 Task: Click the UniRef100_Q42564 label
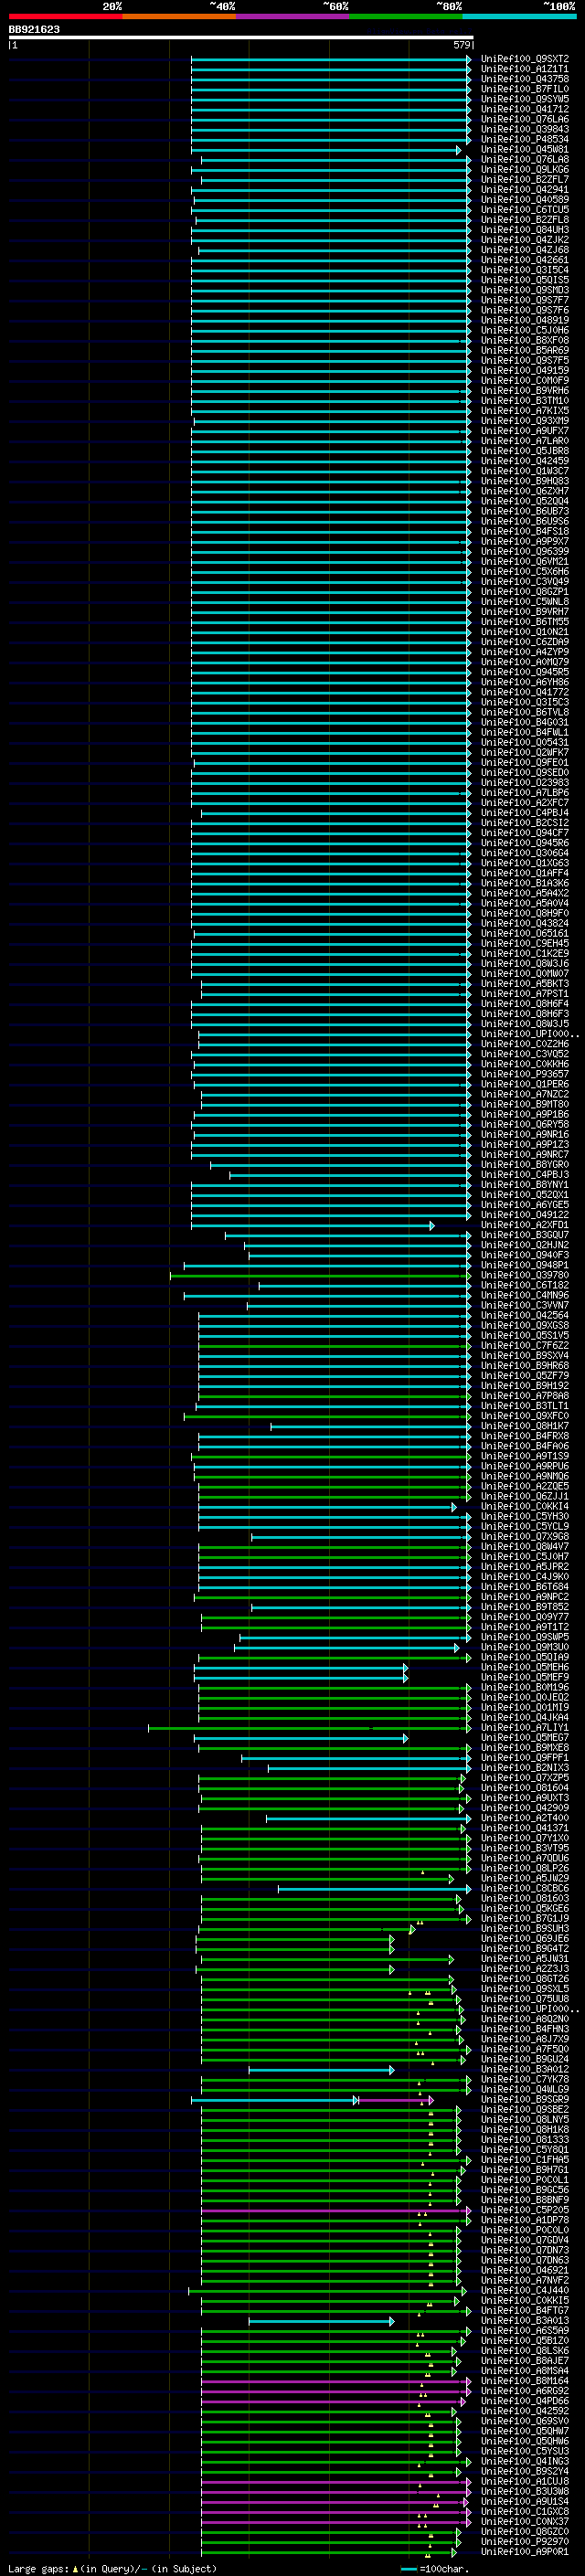pyautogui.click(x=525, y=1316)
